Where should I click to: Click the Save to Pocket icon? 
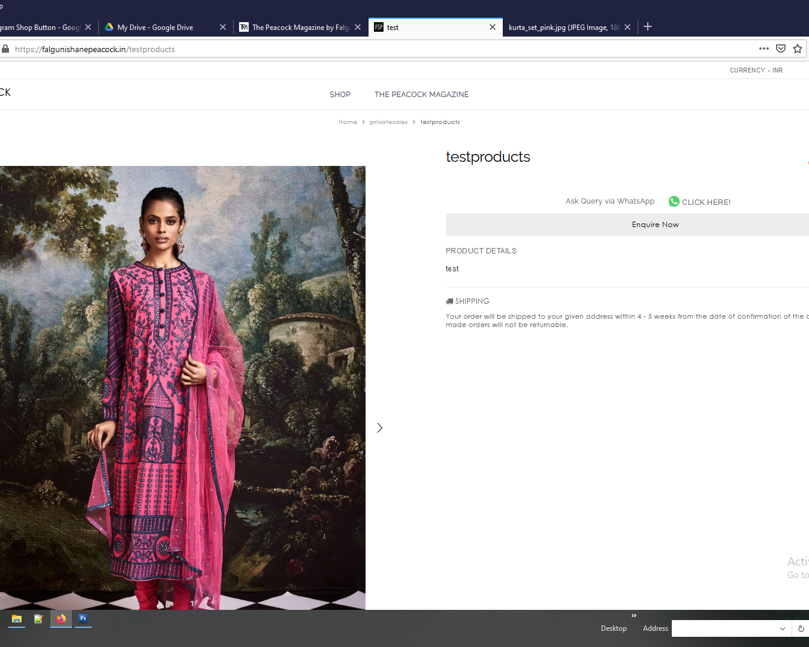point(780,49)
